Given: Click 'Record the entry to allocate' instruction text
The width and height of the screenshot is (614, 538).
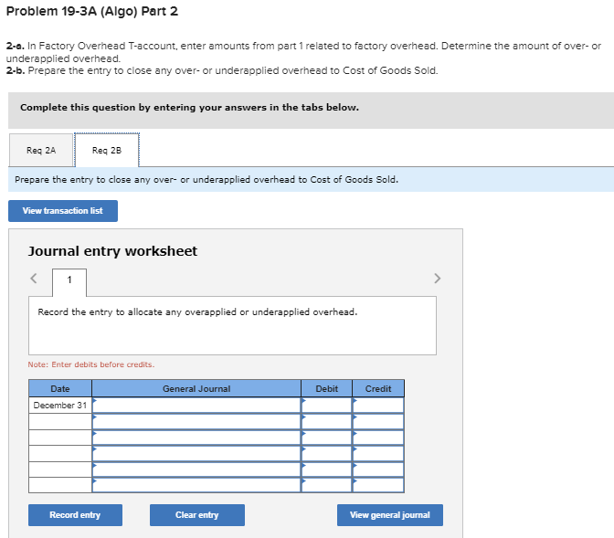Looking at the screenshot, I should coord(197,312).
